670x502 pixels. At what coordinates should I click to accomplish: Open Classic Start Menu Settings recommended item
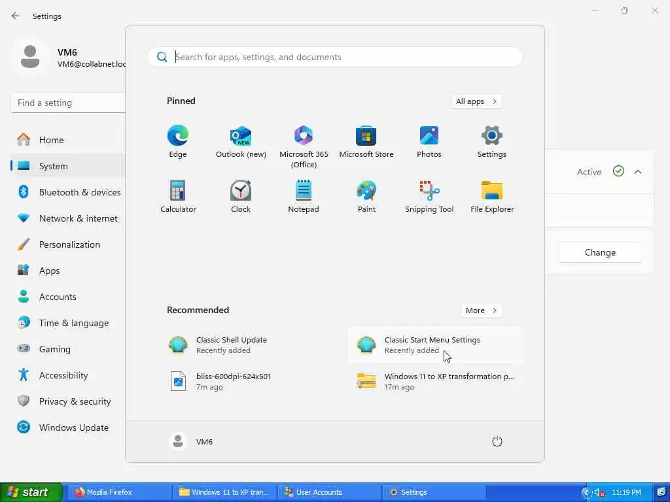436,345
